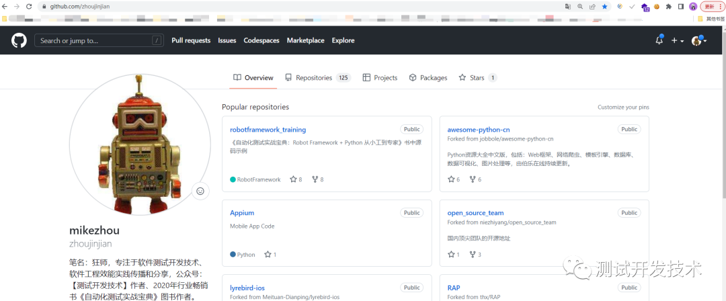Click the forked-from Meituan-Dianping/lyrebird-ios text
Image resolution: width=726 pixels, height=301 pixels.
285,297
